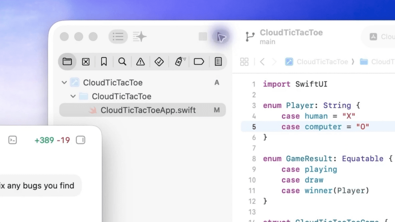Viewport: 395px width, 222px height.
Task: Collapse the CloudTicTacToe project root
Action: (64, 83)
